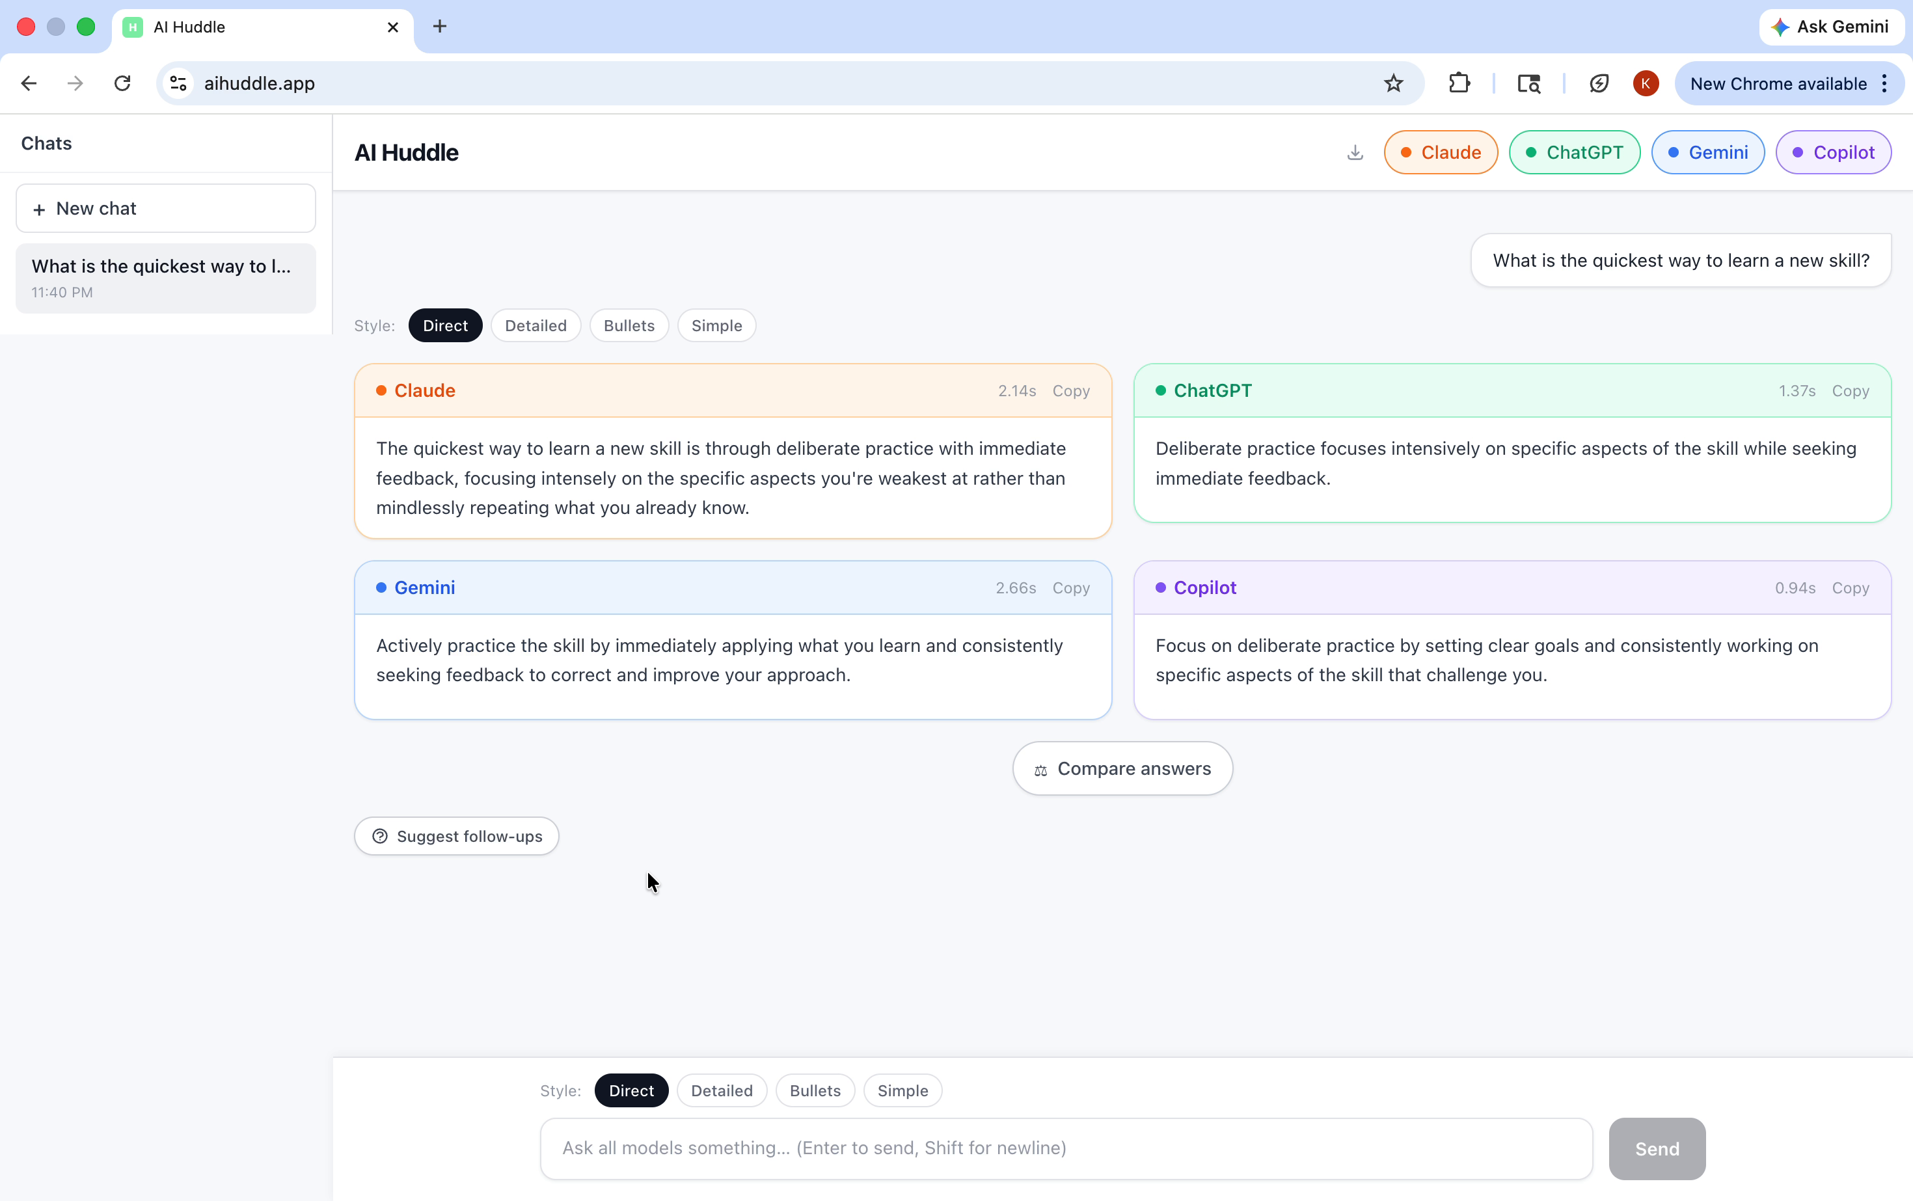Choose Bullets style in the bottom composer

814,1090
